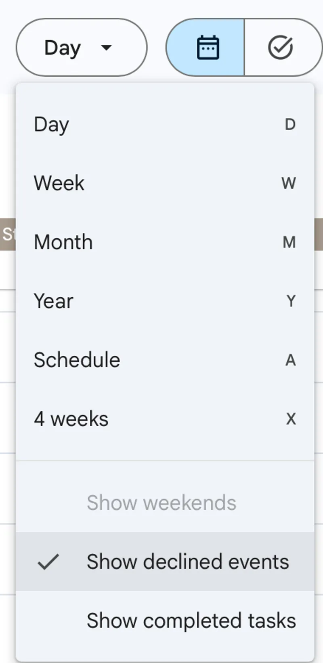
Task: Switch to Year view
Action: click(54, 301)
